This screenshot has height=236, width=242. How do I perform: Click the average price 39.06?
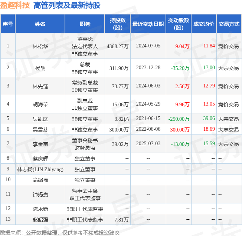point(209,119)
